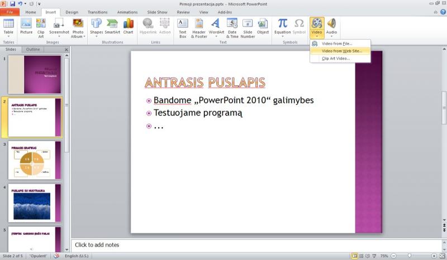Open Clip Art insertion
This screenshot has height=260, width=447.
tap(41, 28)
